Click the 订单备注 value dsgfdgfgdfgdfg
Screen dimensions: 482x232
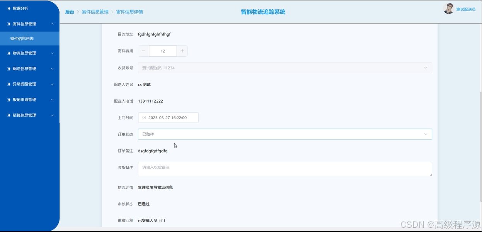pyautogui.click(x=153, y=151)
